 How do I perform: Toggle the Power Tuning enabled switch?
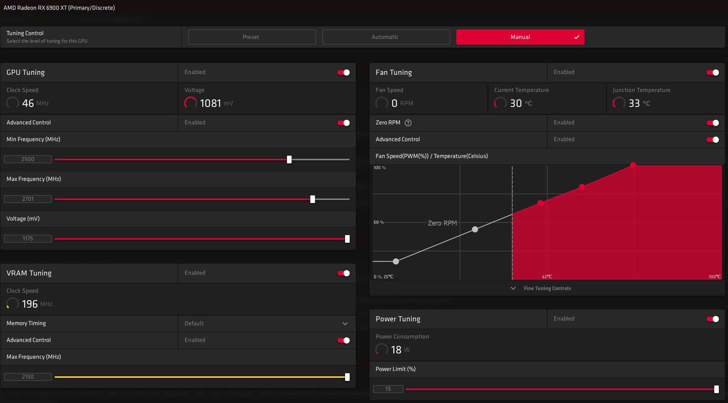tap(713, 319)
